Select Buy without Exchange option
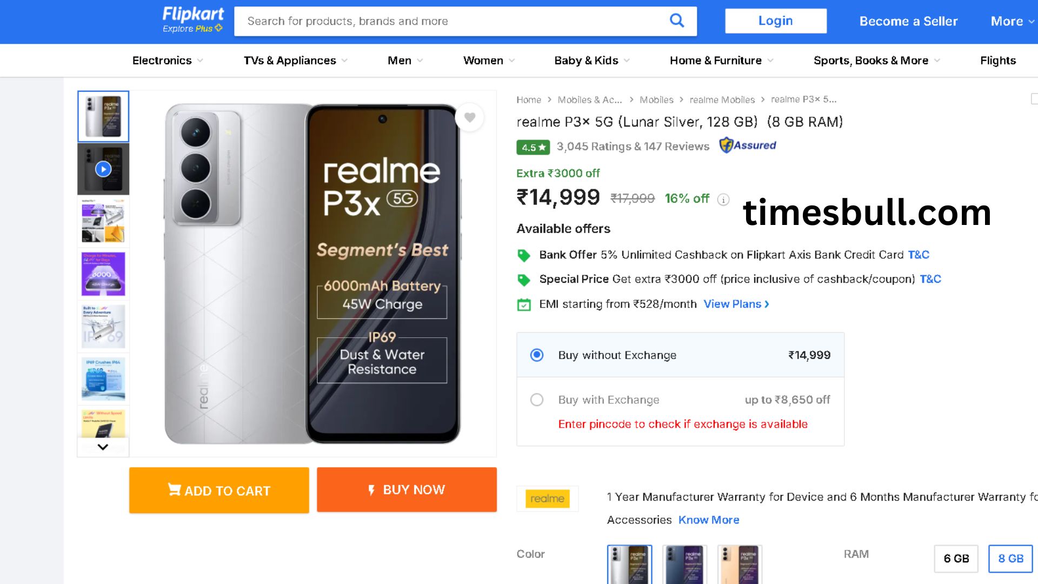This screenshot has height=584, width=1038. [537, 355]
